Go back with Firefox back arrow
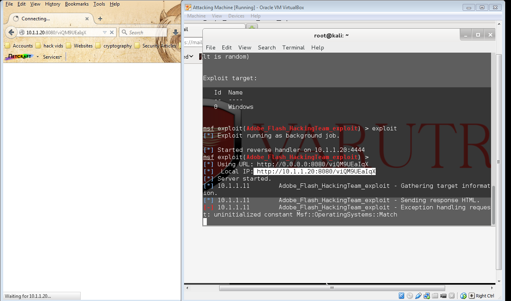 (11, 32)
